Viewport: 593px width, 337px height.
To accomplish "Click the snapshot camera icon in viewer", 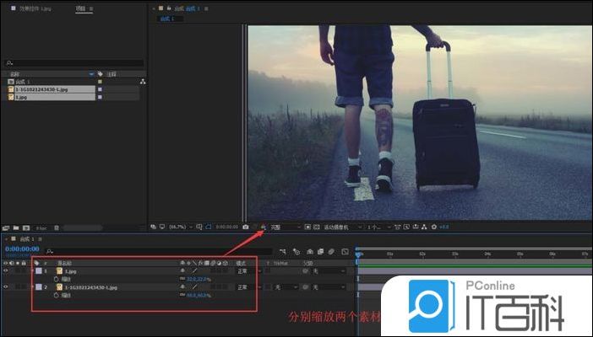I will pos(245,227).
